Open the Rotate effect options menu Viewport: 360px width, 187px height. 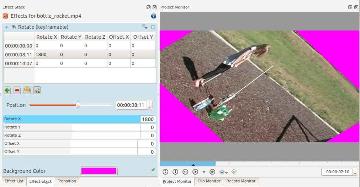145,27
